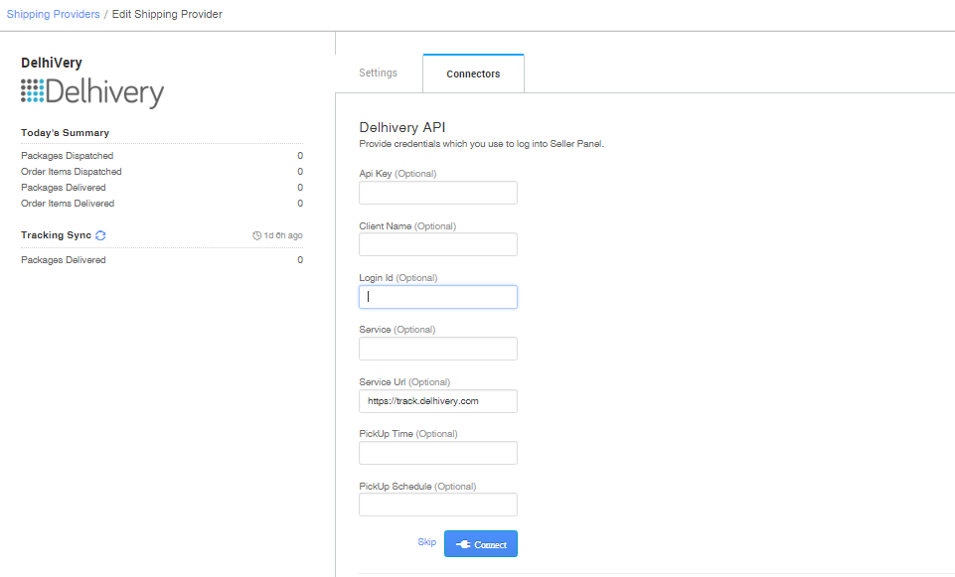The image size is (955, 577).
Task: Click the PickUp Schedule field
Action: coord(437,504)
